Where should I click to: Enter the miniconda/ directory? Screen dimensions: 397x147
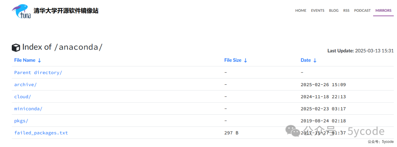pyautogui.click(x=28, y=109)
